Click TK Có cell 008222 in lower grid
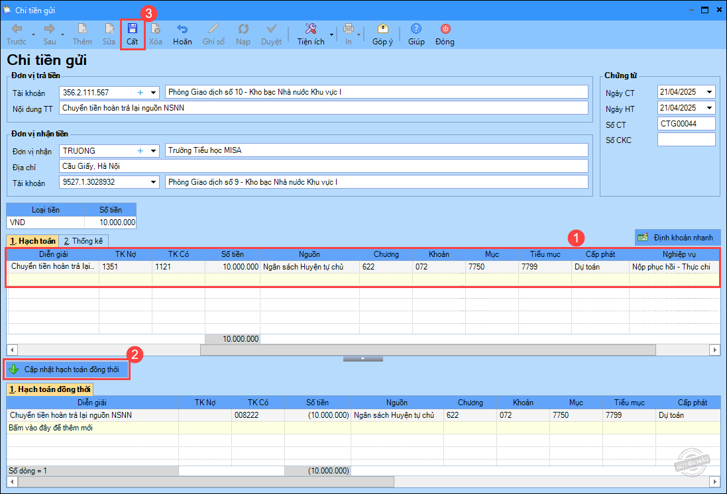Viewport: 727px width, 494px height. point(258,415)
